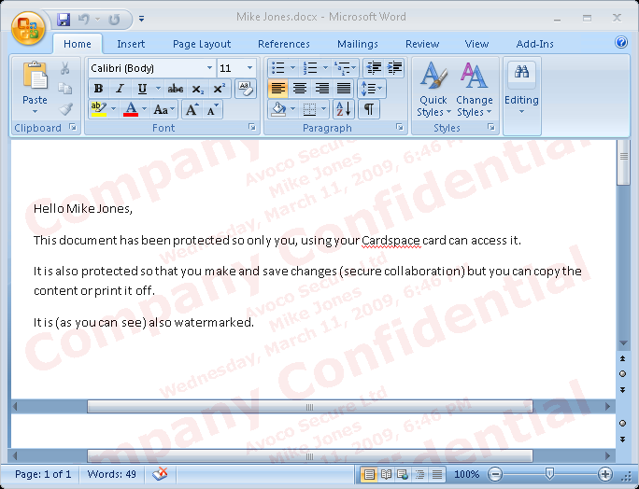Open Word Help question mark

point(621,43)
